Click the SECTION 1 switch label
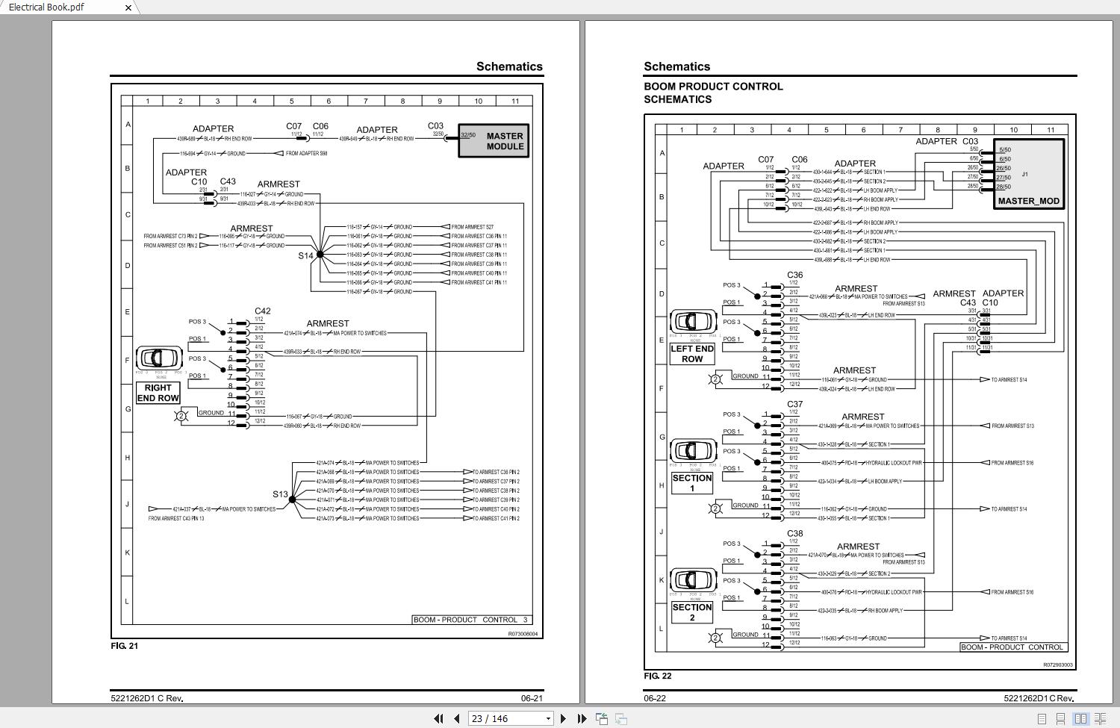Image resolution: width=1120 pixels, height=728 pixels. coord(692,483)
